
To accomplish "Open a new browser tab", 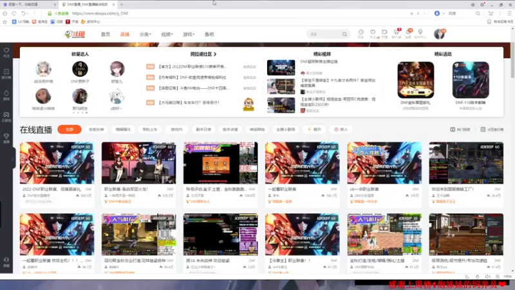I will click(x=122, y=5).
